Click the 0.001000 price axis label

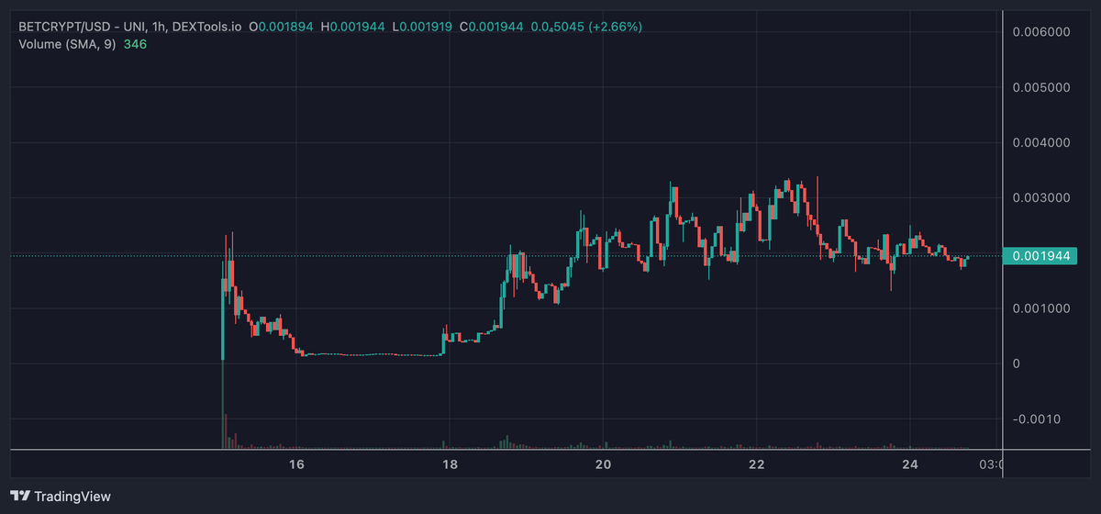(1041, 308)
